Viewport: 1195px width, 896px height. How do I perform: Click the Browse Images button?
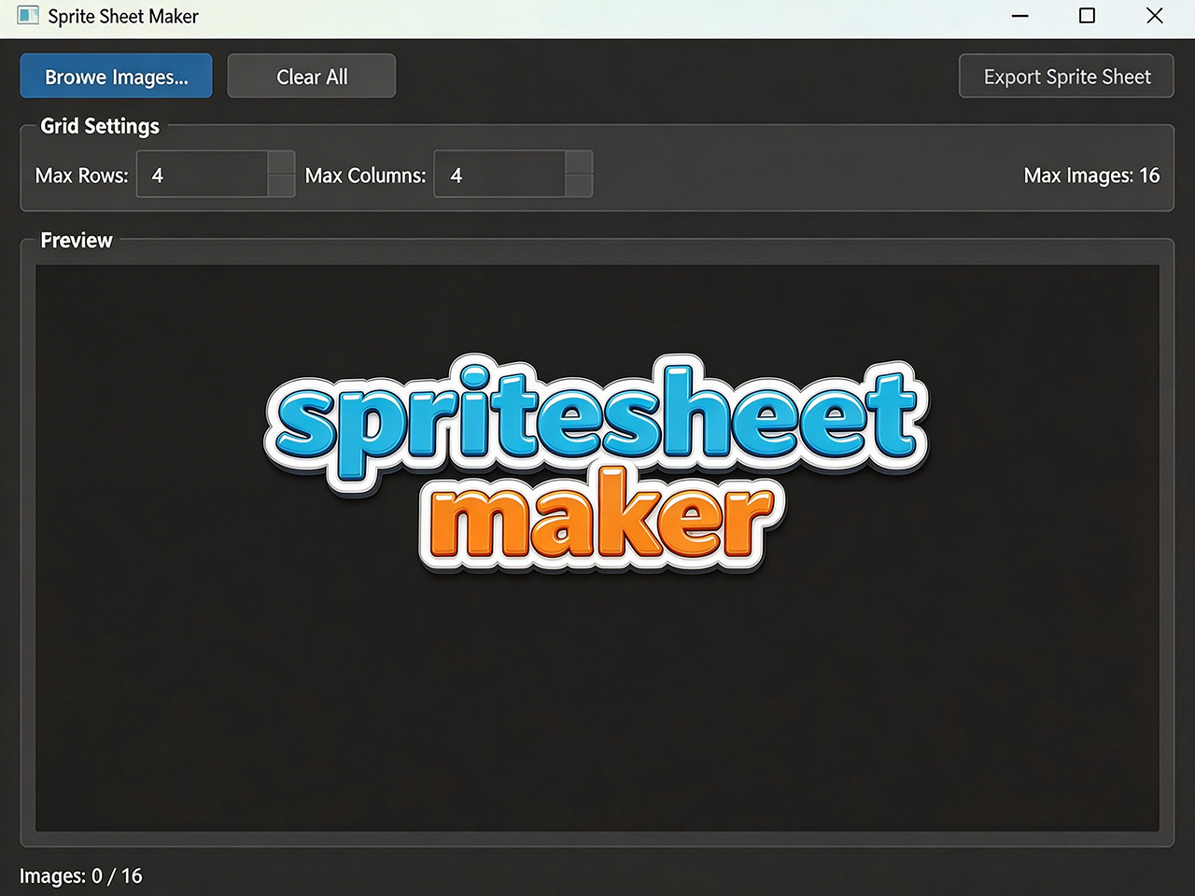click(x=117, y=77)
